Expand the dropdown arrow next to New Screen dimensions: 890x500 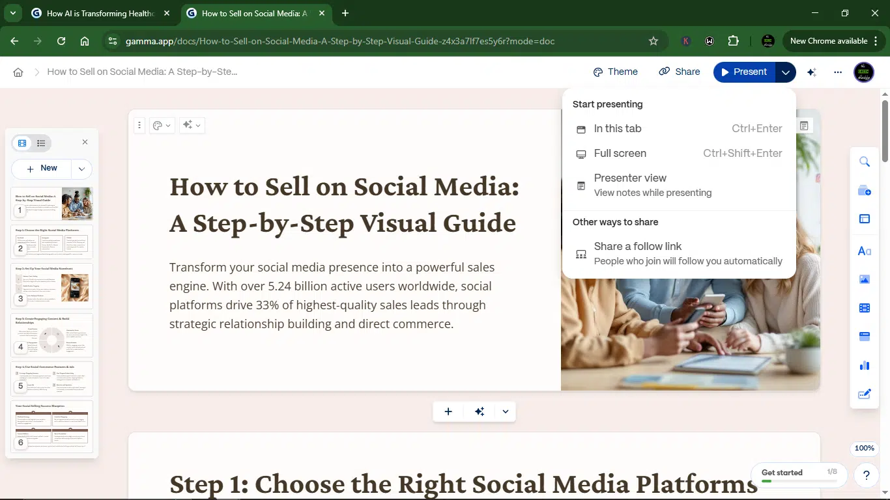(x=81, y=169)
